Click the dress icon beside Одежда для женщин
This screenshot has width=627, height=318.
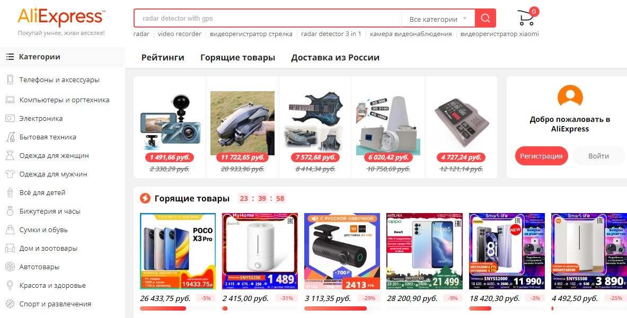click(x=11, y=156)
